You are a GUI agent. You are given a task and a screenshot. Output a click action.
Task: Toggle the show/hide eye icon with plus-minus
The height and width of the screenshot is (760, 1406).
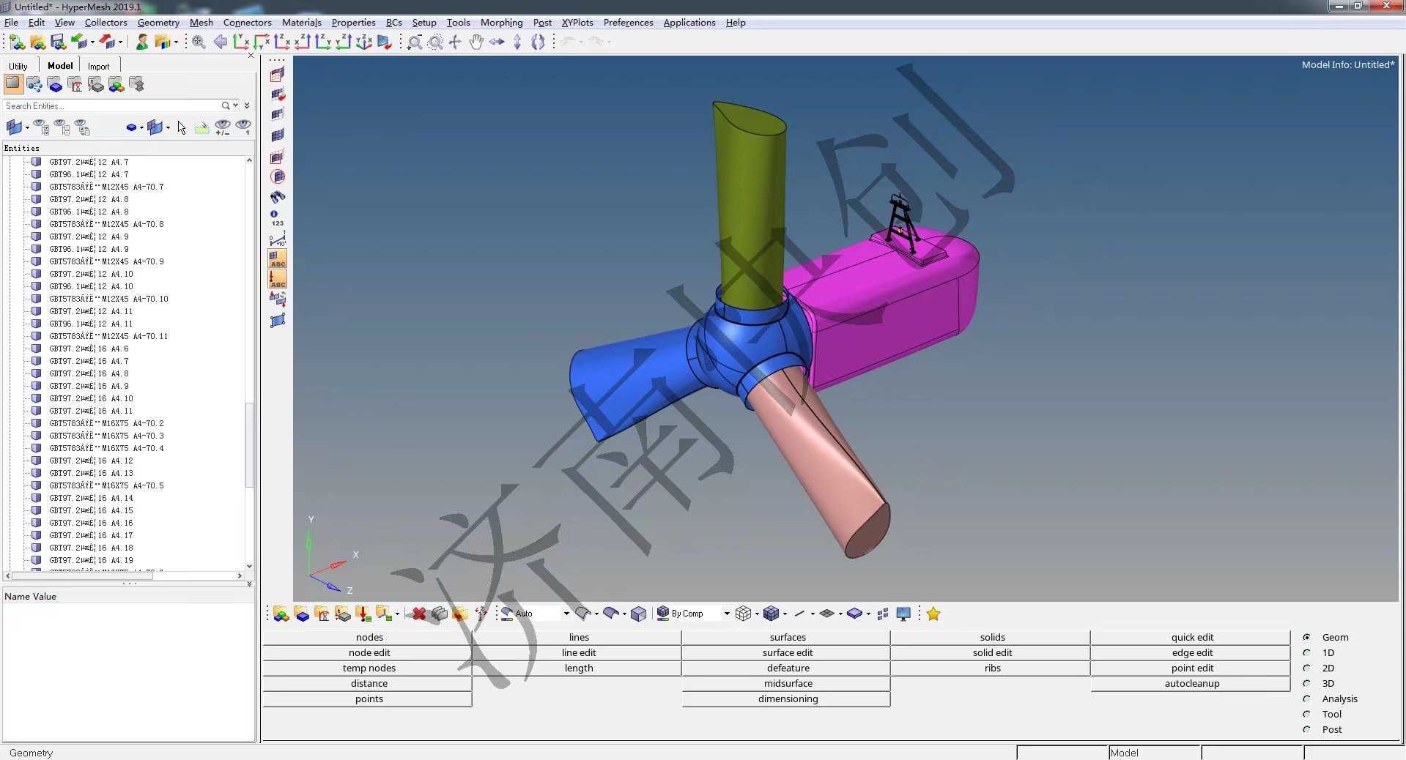(x=223, y=128)
